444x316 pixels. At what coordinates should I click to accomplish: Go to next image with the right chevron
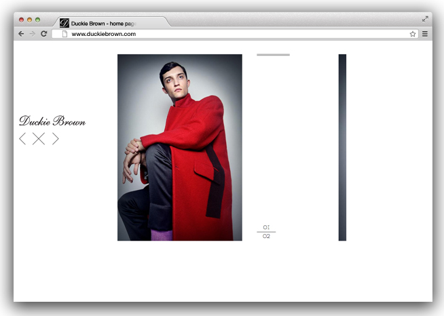coord(56,139)
